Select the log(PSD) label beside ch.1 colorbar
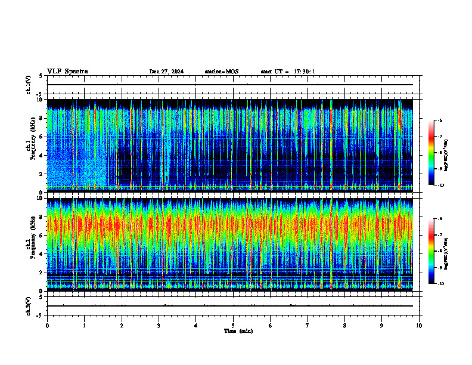This screenshot has width=472, height=365. (446, 156)
